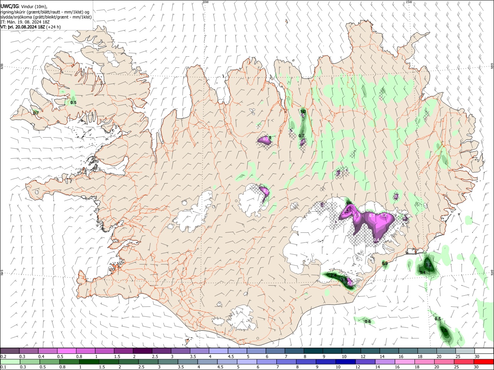494x370 pixels.
Task: Click the 15W longitude label
Action: [x=409, y=2]
